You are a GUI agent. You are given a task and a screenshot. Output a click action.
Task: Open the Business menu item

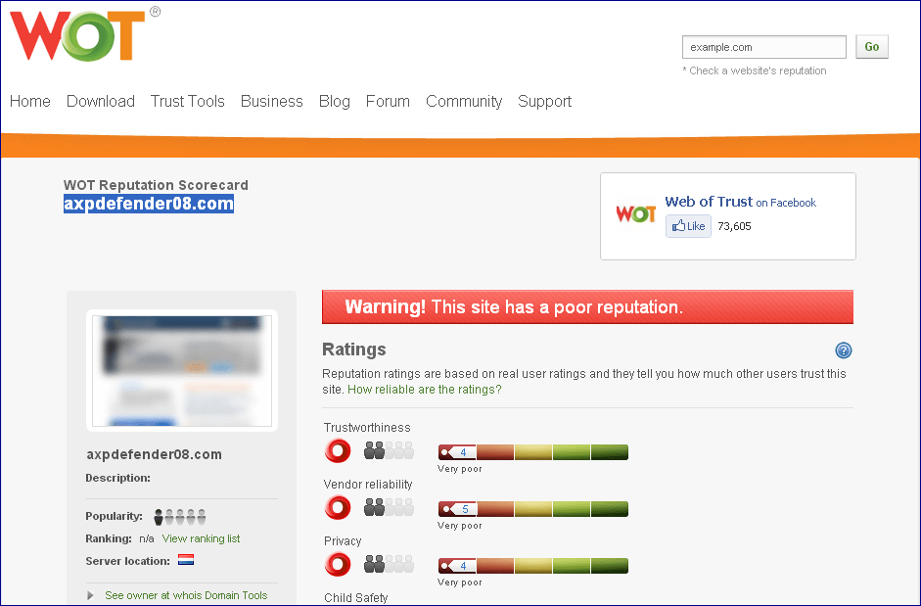click(272, 101)
